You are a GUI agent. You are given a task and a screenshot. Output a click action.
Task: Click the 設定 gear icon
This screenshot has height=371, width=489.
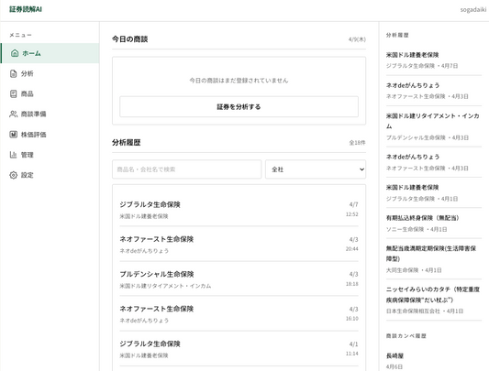click(x=13, y=175)
